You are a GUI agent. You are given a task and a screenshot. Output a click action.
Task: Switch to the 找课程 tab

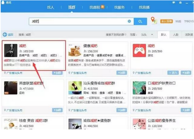(95, 7)
